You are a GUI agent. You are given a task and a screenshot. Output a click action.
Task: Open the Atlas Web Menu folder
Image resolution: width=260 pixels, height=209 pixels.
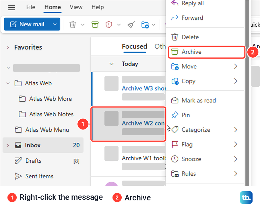(x=42, y=130)
